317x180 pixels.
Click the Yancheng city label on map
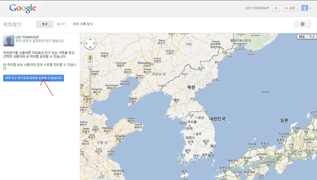click(x=117, y=171)
